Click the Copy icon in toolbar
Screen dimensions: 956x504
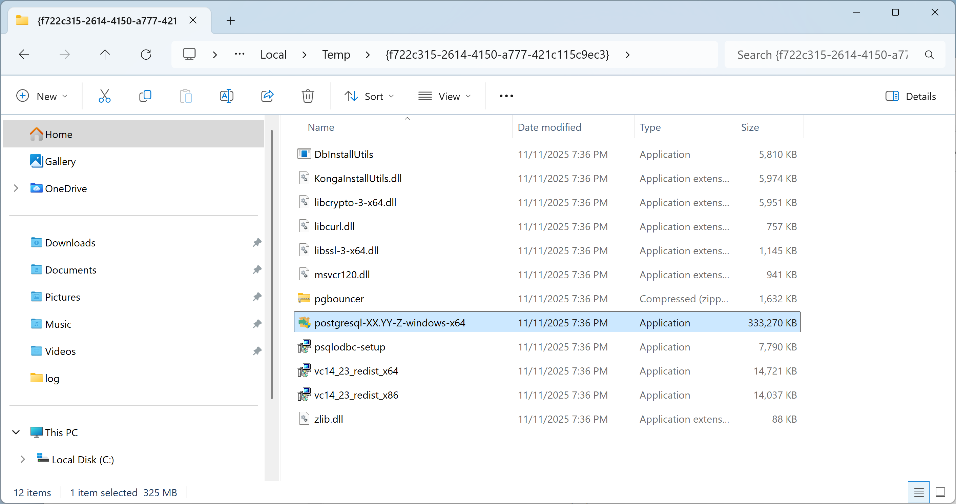pos(145,96)
